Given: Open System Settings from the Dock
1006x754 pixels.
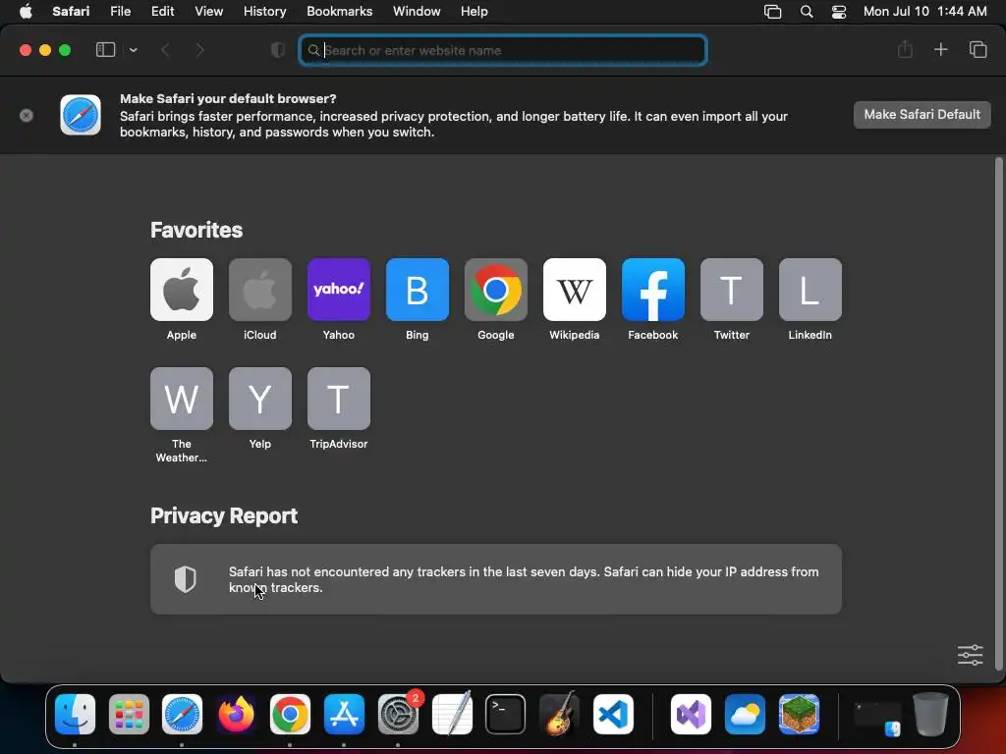Looking at the screenshot, I should coord(398,714).
